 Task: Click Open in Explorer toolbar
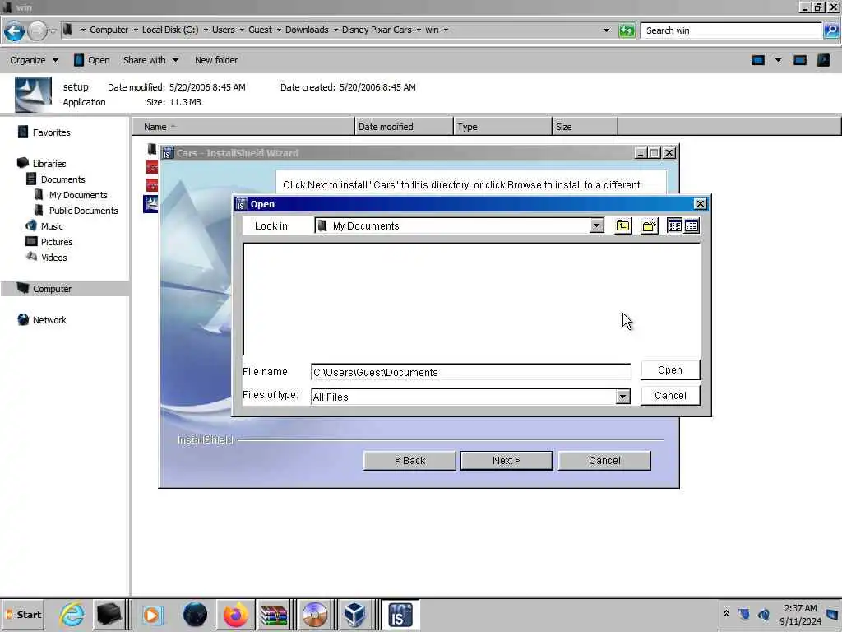pyautogui.click(x=92, y=60)
